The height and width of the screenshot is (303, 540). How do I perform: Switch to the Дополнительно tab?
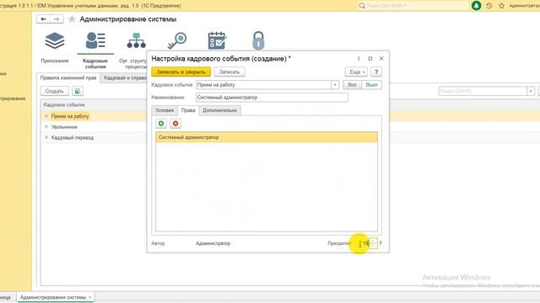click(219, 110)
